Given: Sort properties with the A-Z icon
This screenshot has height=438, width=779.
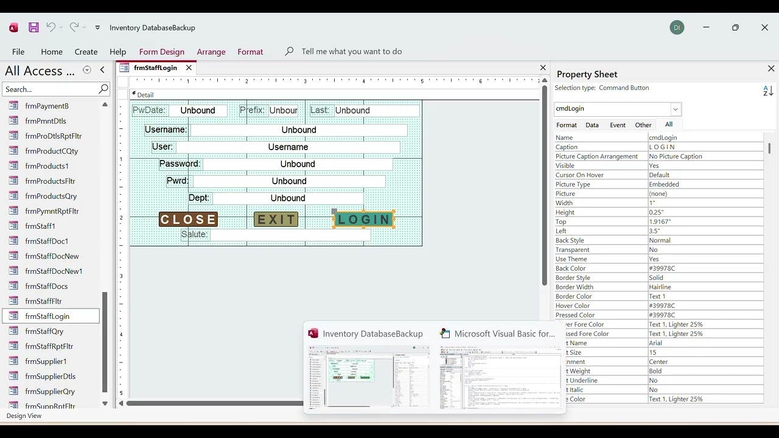Looking at the screenshot, I should [768, 91].
